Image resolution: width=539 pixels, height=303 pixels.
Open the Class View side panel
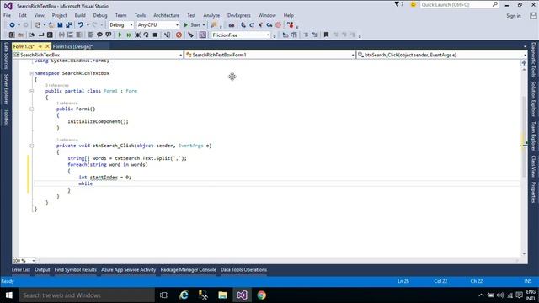click(533, 167)
